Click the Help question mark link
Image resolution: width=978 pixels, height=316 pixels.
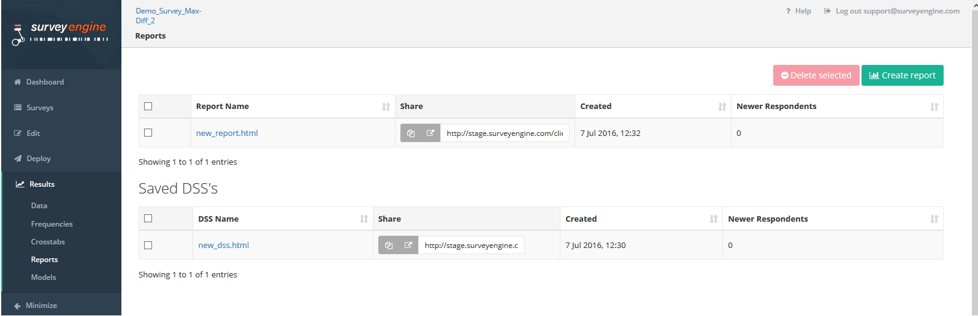[x=798, y=11]
